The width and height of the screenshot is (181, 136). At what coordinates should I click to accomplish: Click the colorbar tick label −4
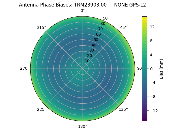[x=152, y=83]
